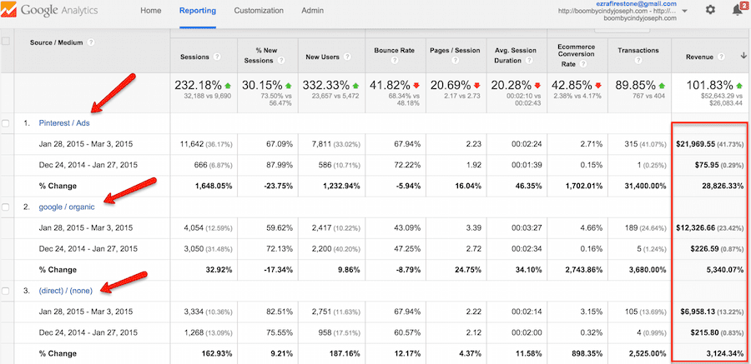Open help icon for % New Sessions
751x364 pixels.
tap(280, 61)
